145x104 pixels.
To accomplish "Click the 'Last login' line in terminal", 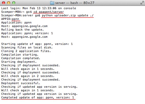I will (x=39, y=8).
